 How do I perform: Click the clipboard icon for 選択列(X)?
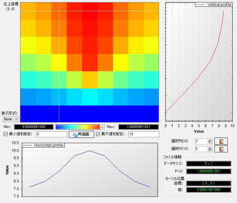[x=221, y=141]
